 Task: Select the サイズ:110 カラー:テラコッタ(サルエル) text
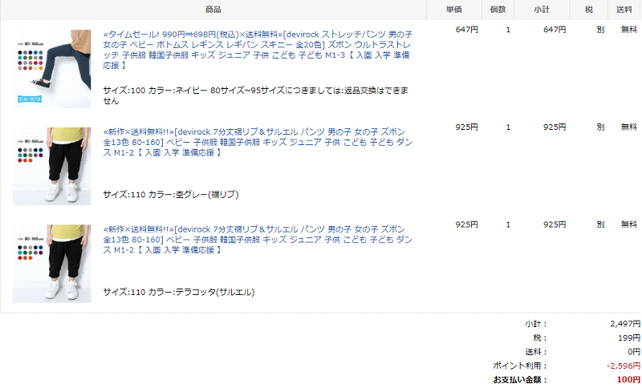click(179, 293)
